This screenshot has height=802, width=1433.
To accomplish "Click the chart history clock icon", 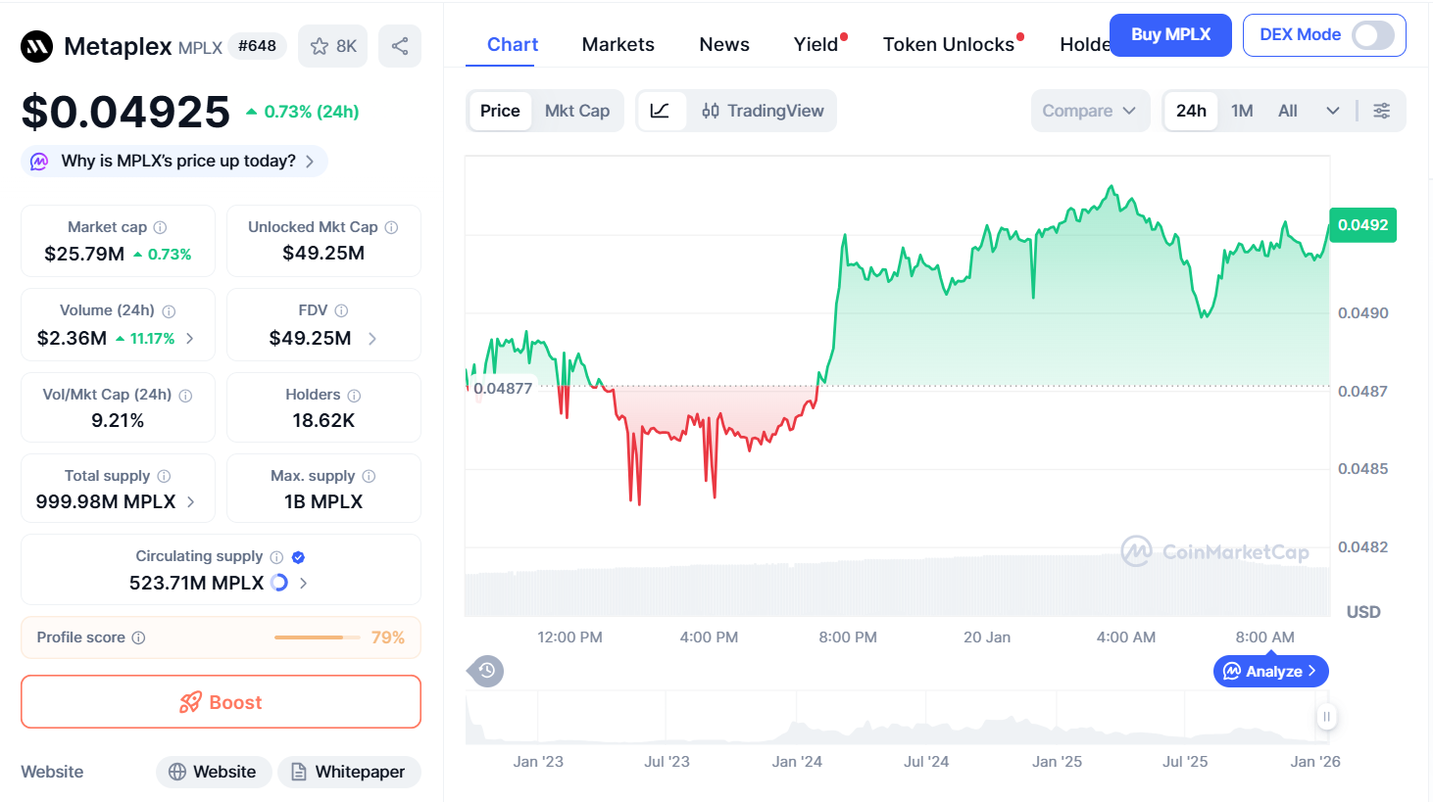I will [485, 671].
